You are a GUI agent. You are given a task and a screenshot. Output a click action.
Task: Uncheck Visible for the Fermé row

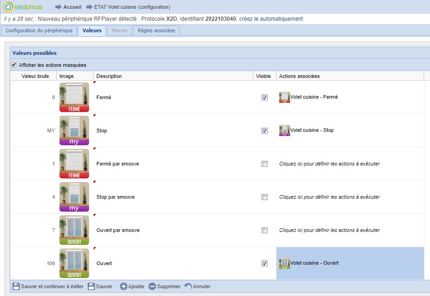pyautogui.click(x=264, y=97)
